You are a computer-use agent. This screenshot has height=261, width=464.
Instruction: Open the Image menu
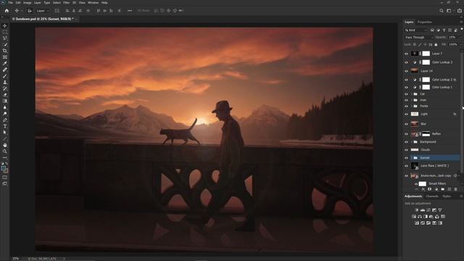[x=28, y=3]
